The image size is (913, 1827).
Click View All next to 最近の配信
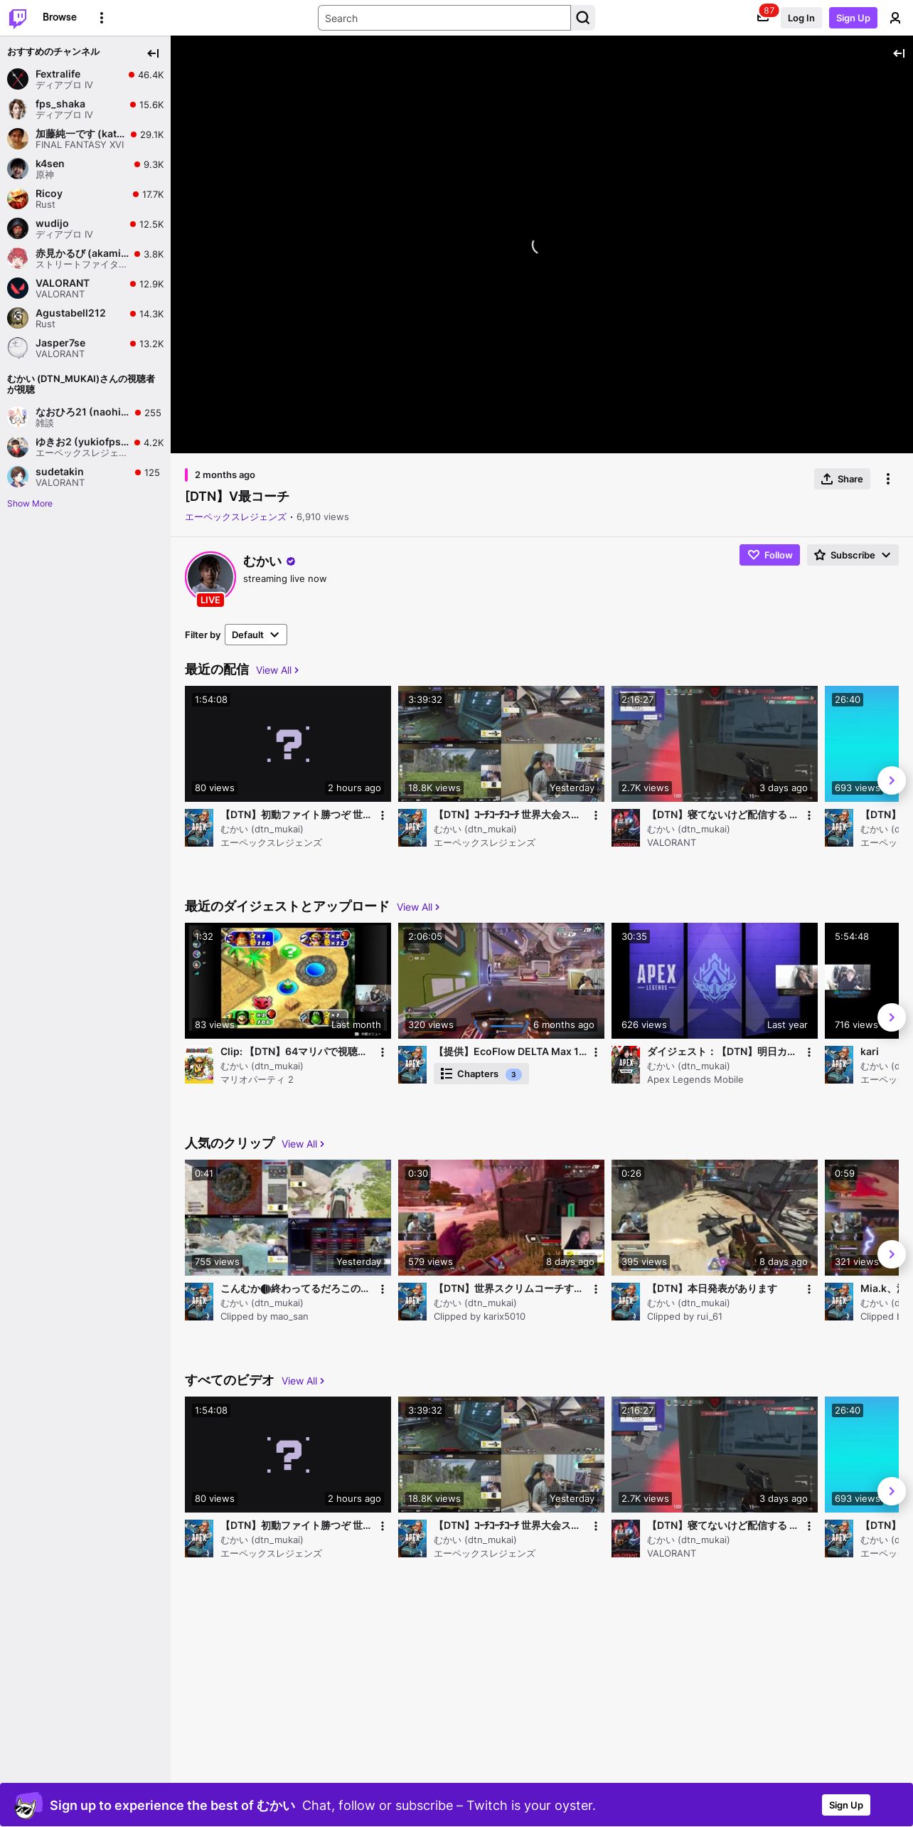pyautogui.click(x=277, y=670)
